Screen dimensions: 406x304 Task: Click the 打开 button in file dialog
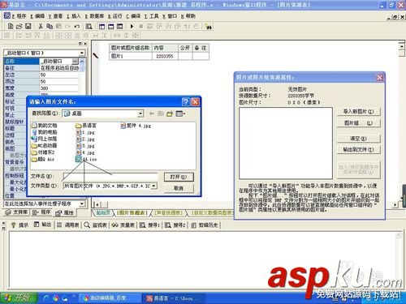pos(179,177)
